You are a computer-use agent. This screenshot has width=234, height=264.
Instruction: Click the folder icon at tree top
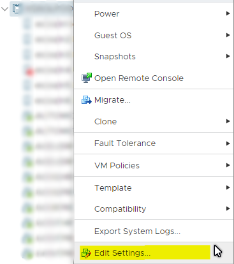pos(16,9)
